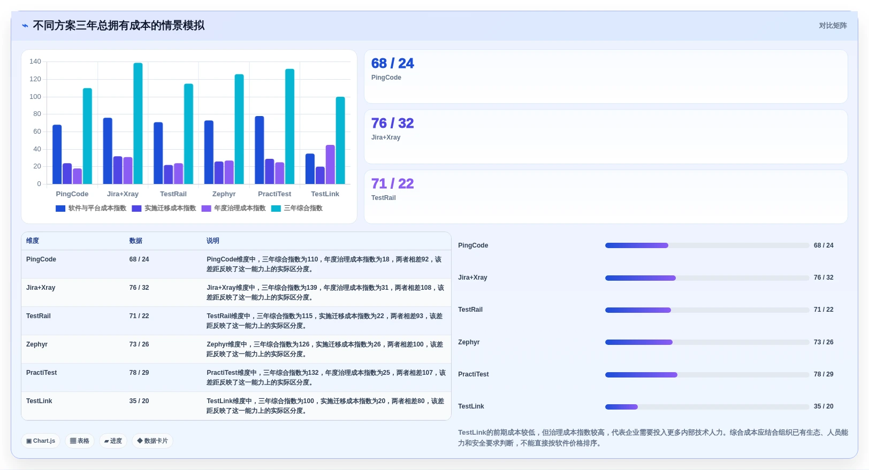Click the Zephyr progress bar
The height and width of the screenshot is (470, 869).
coord(707,342)
